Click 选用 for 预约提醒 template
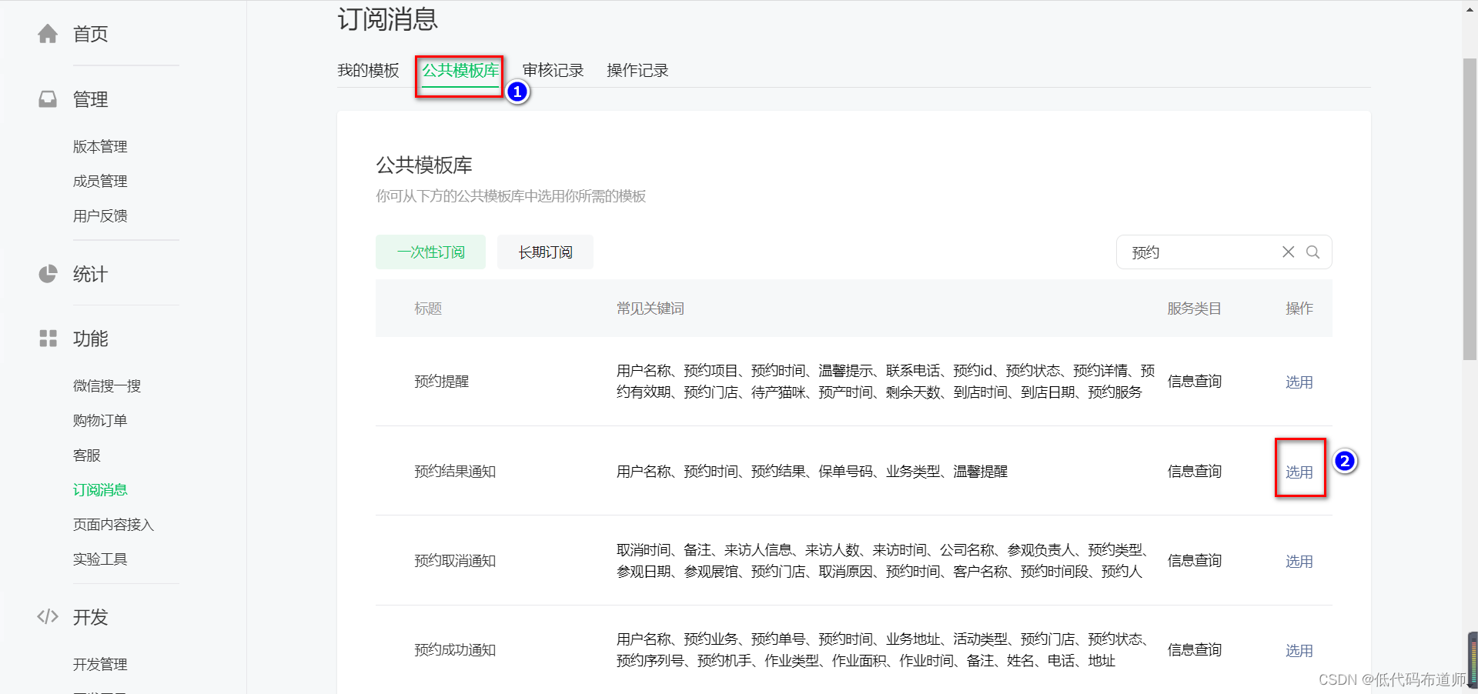The image size is (1478, 694). click(1299, 382)
